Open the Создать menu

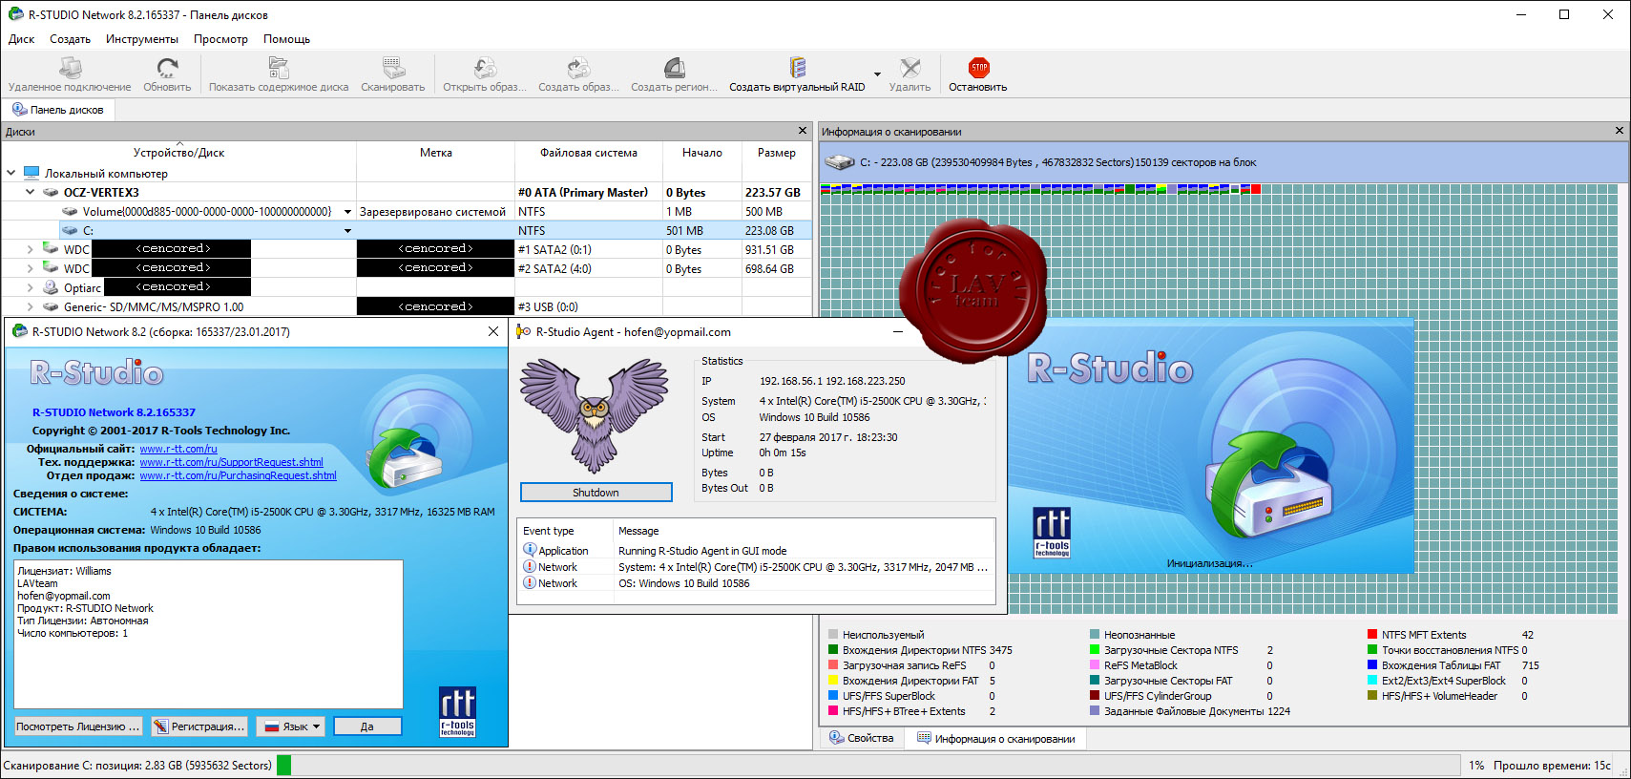70,39
